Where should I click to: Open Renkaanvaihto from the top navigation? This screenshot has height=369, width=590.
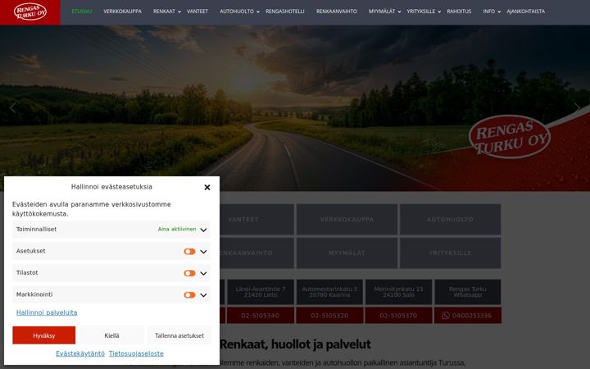337,11
